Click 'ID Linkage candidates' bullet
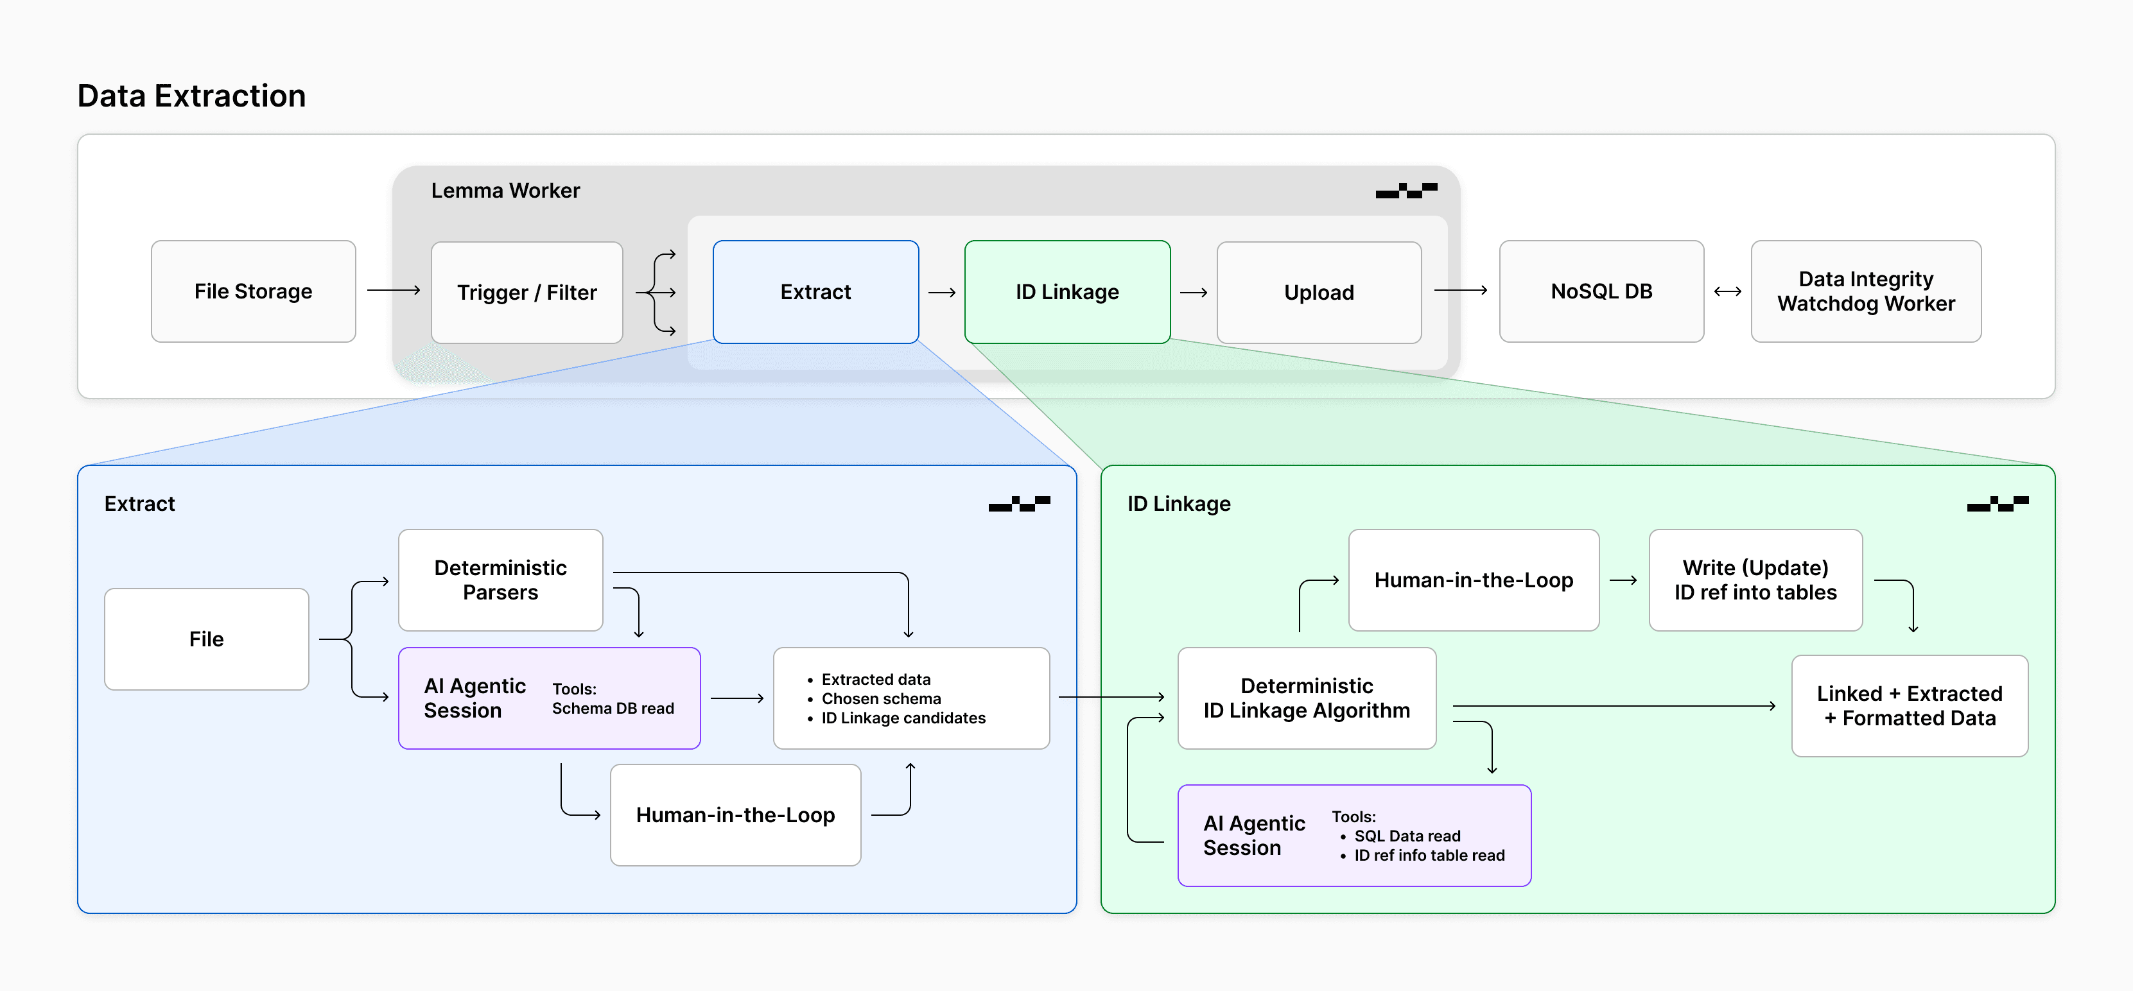 [x=903, y=718]
